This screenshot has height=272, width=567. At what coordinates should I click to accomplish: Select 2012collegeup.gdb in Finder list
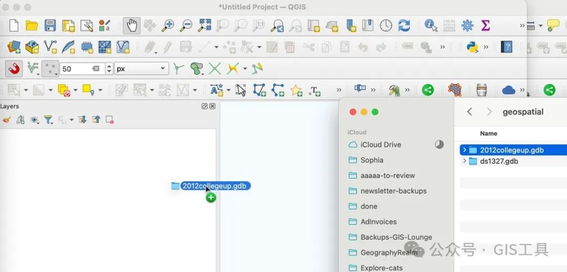[x=513, y=150]
